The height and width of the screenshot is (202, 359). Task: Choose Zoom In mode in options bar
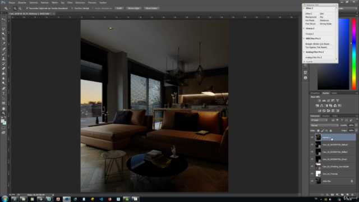click(x=15, y=8)
